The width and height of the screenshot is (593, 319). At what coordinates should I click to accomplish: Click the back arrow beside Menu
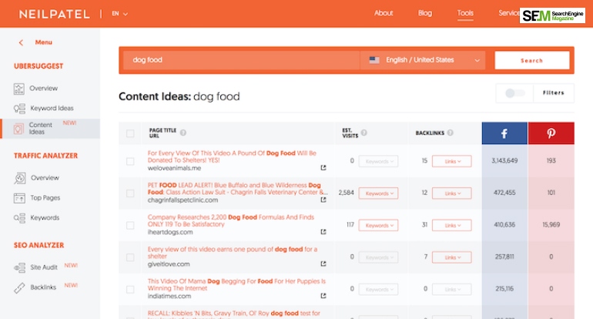tap(22, 42)
